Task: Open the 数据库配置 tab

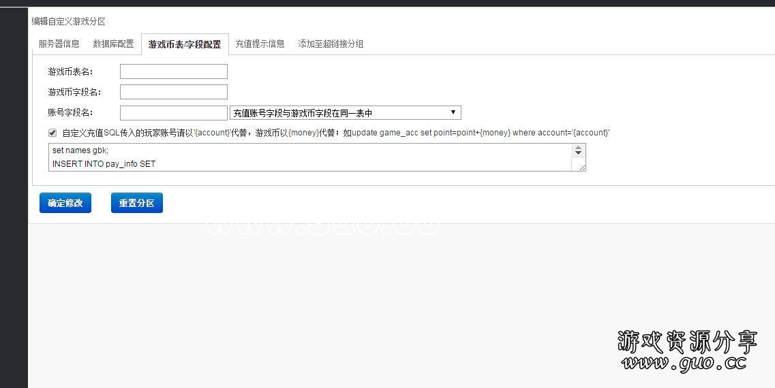Action: coord(113,44)
